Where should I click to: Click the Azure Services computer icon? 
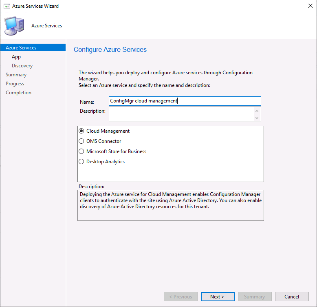(x=14, y=26)
